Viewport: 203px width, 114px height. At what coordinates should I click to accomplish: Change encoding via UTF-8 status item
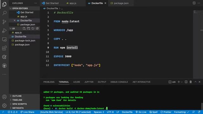click(x=110, y=112)
